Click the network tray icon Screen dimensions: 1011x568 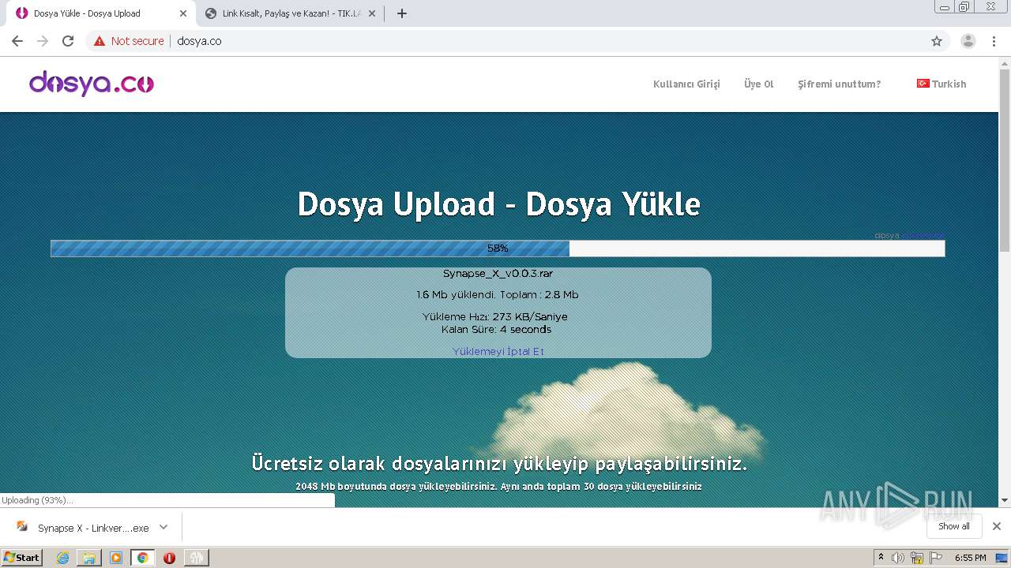tap(917, 558)
